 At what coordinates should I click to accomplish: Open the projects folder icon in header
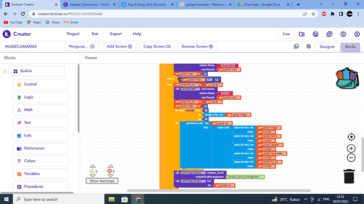point(302,34)
